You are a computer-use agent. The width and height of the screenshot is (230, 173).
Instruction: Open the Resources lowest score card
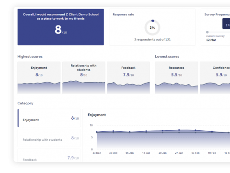pos(176,78)
